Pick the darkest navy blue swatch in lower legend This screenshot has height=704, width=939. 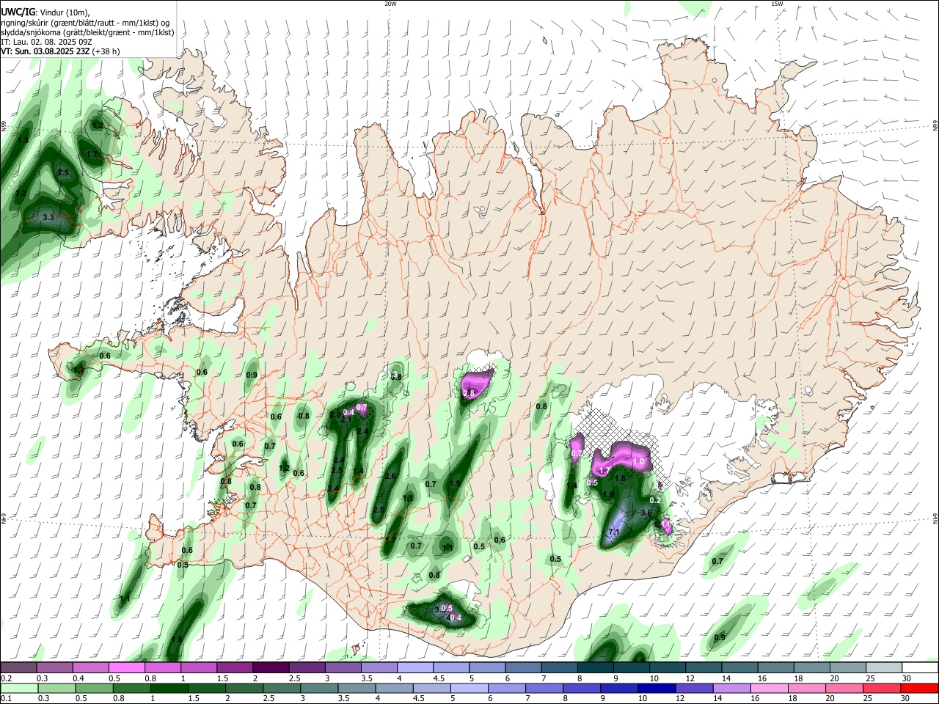click(655, 688)
